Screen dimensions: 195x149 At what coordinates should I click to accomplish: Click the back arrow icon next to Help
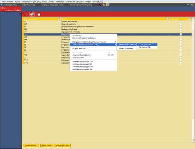click(x=188, y=5)
